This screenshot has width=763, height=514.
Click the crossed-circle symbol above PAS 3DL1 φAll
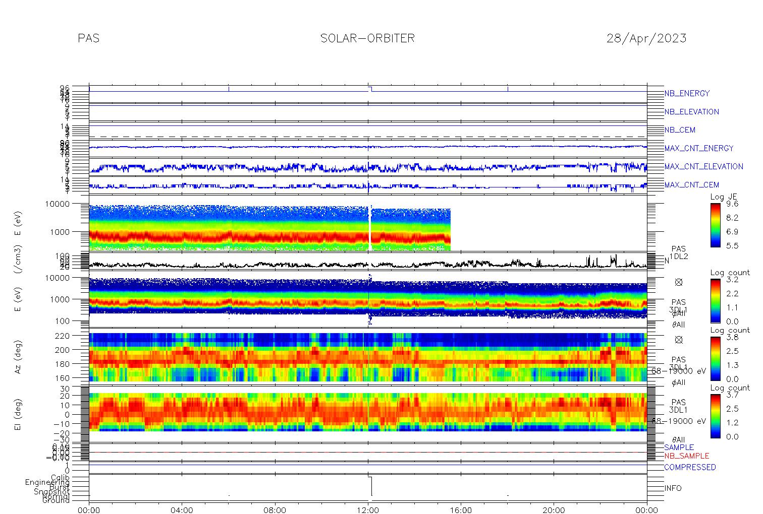[679, 340]
